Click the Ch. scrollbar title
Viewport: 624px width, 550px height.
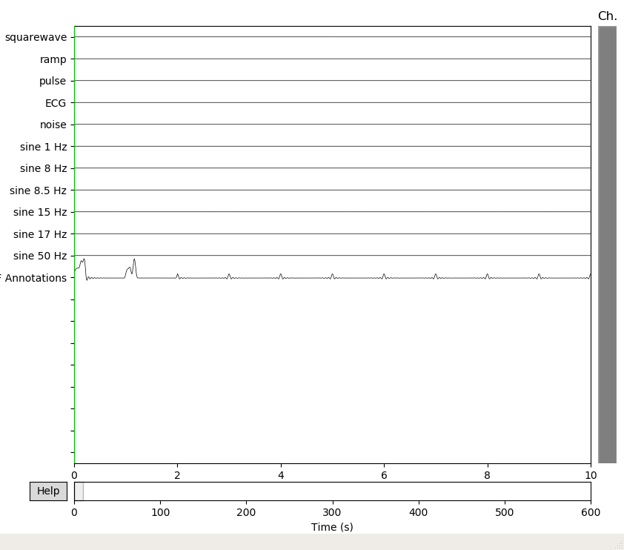607,16
